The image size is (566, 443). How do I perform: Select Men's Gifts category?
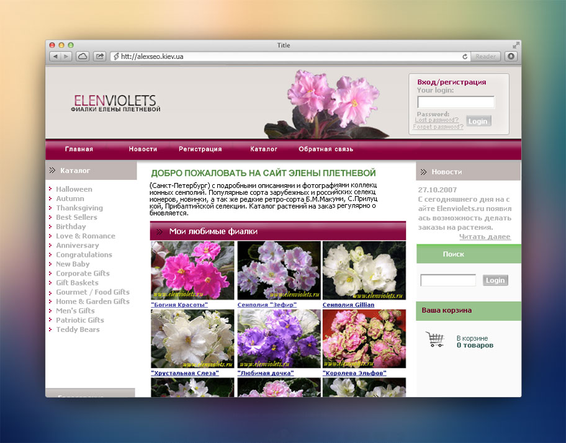point(75,311)
